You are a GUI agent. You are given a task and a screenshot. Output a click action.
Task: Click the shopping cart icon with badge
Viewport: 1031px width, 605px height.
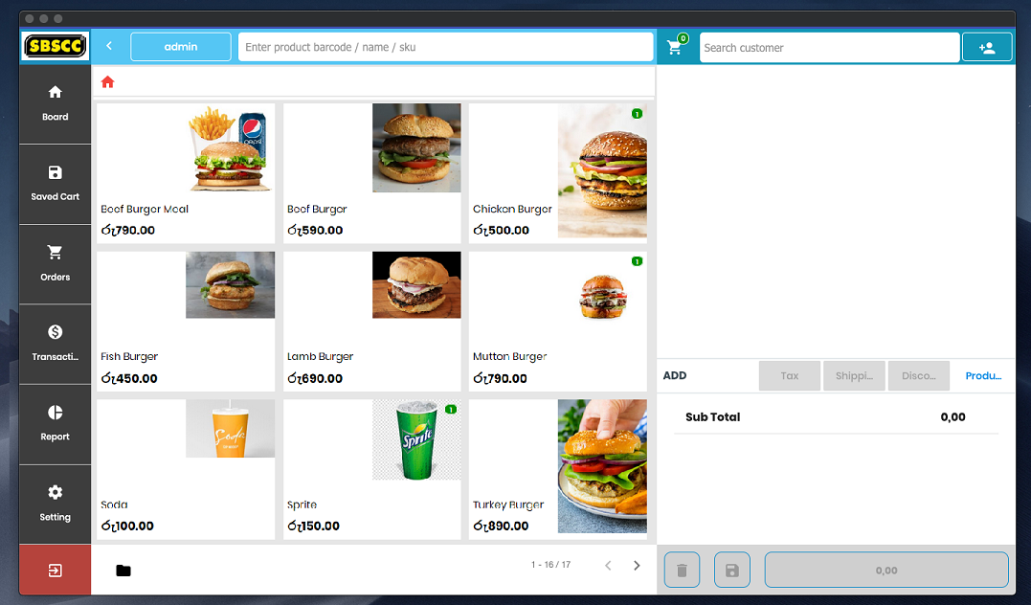point(676,48)
